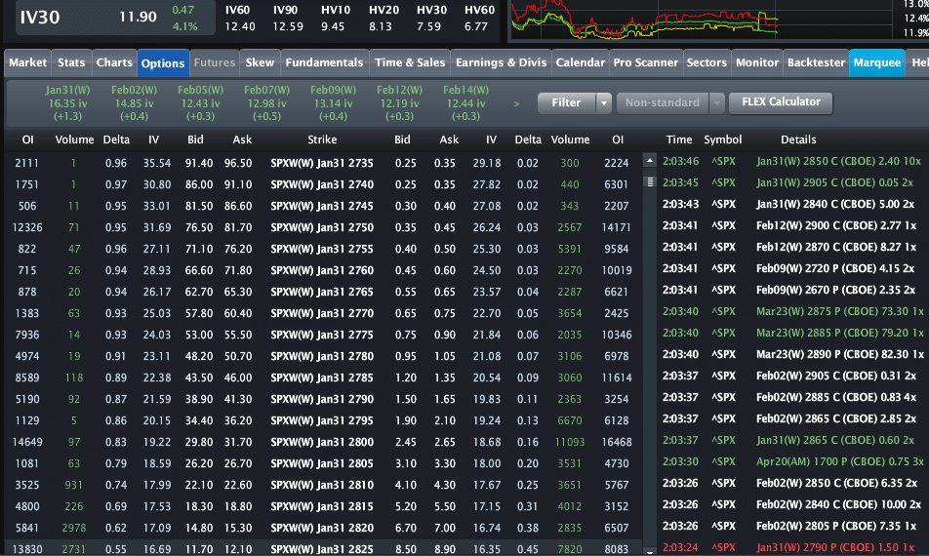The height and width of the screenshot is (556, 929).
Task: Select the SPXW(W) Jan31 2800 strike row
Action: [322, 442]
